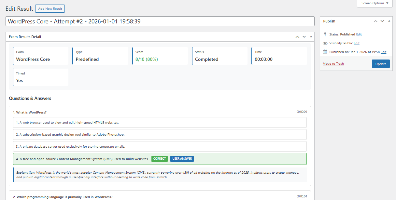
Task: Click the Add New Result button
Action: (50, 9)
